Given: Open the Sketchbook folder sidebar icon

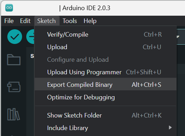Looking at the screenshot, I should (14, 60).
